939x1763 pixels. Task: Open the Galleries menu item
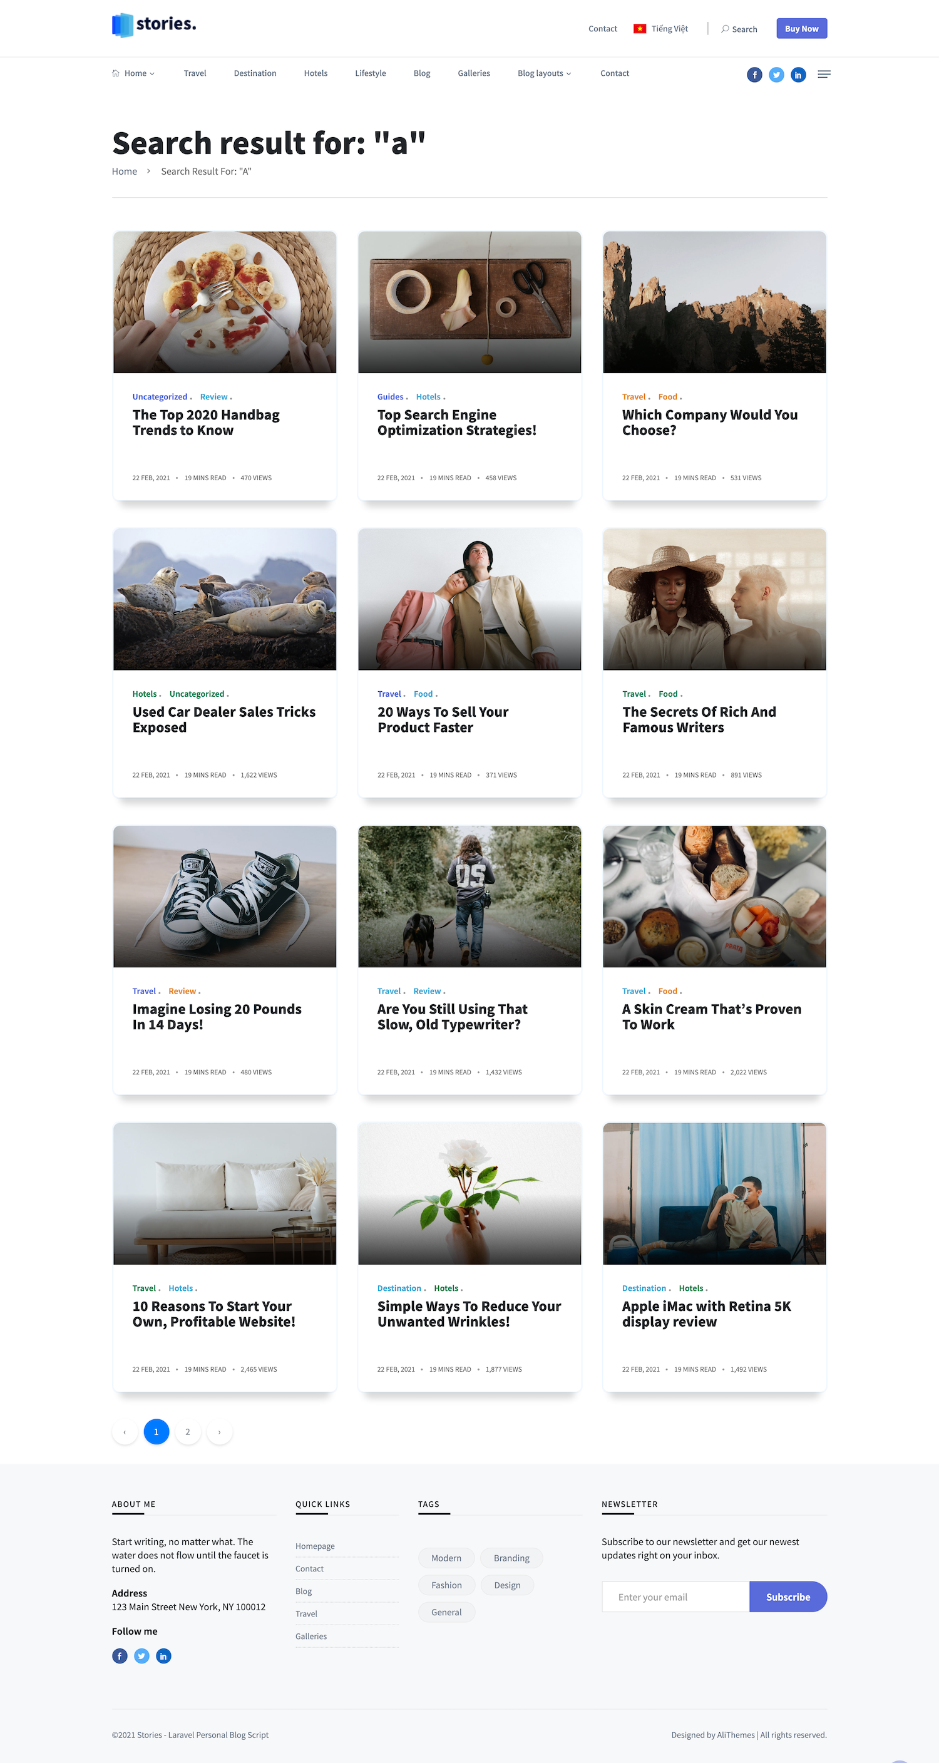pos(474,73)
